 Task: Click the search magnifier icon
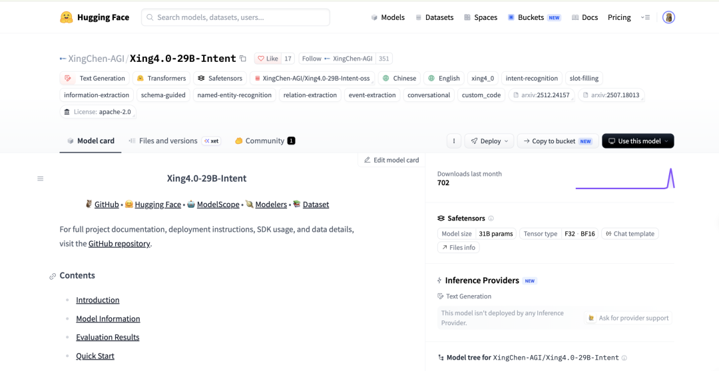click(150, 17)
